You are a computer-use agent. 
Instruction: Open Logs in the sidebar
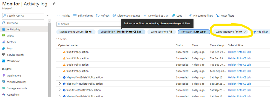tap(10, 48)
